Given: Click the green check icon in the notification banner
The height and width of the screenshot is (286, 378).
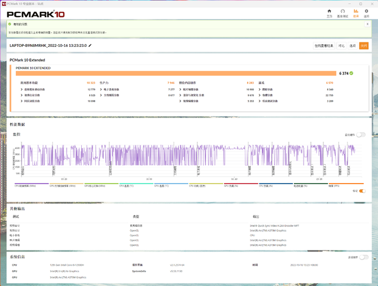Looking at the screenshot, I should pos(10,24).
